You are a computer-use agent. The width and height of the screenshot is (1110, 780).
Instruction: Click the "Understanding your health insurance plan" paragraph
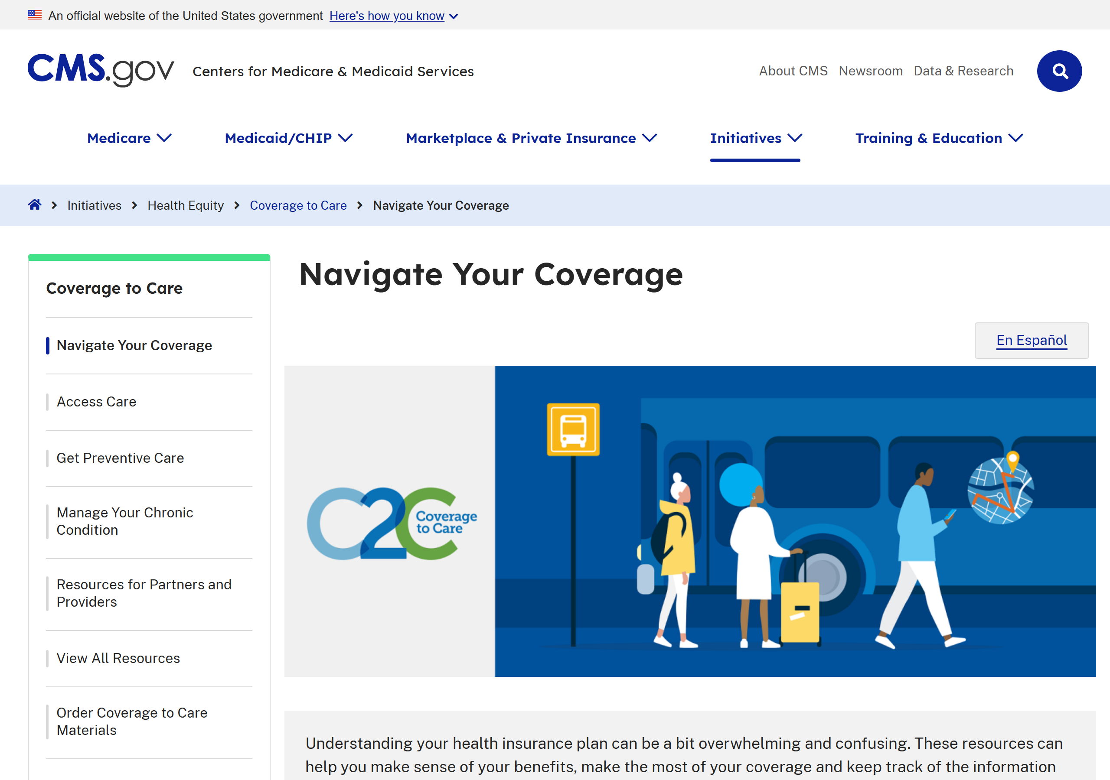tap(684, 755)
